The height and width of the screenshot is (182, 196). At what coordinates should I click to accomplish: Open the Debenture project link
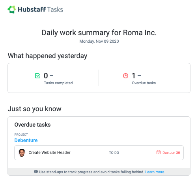[26, 140]
